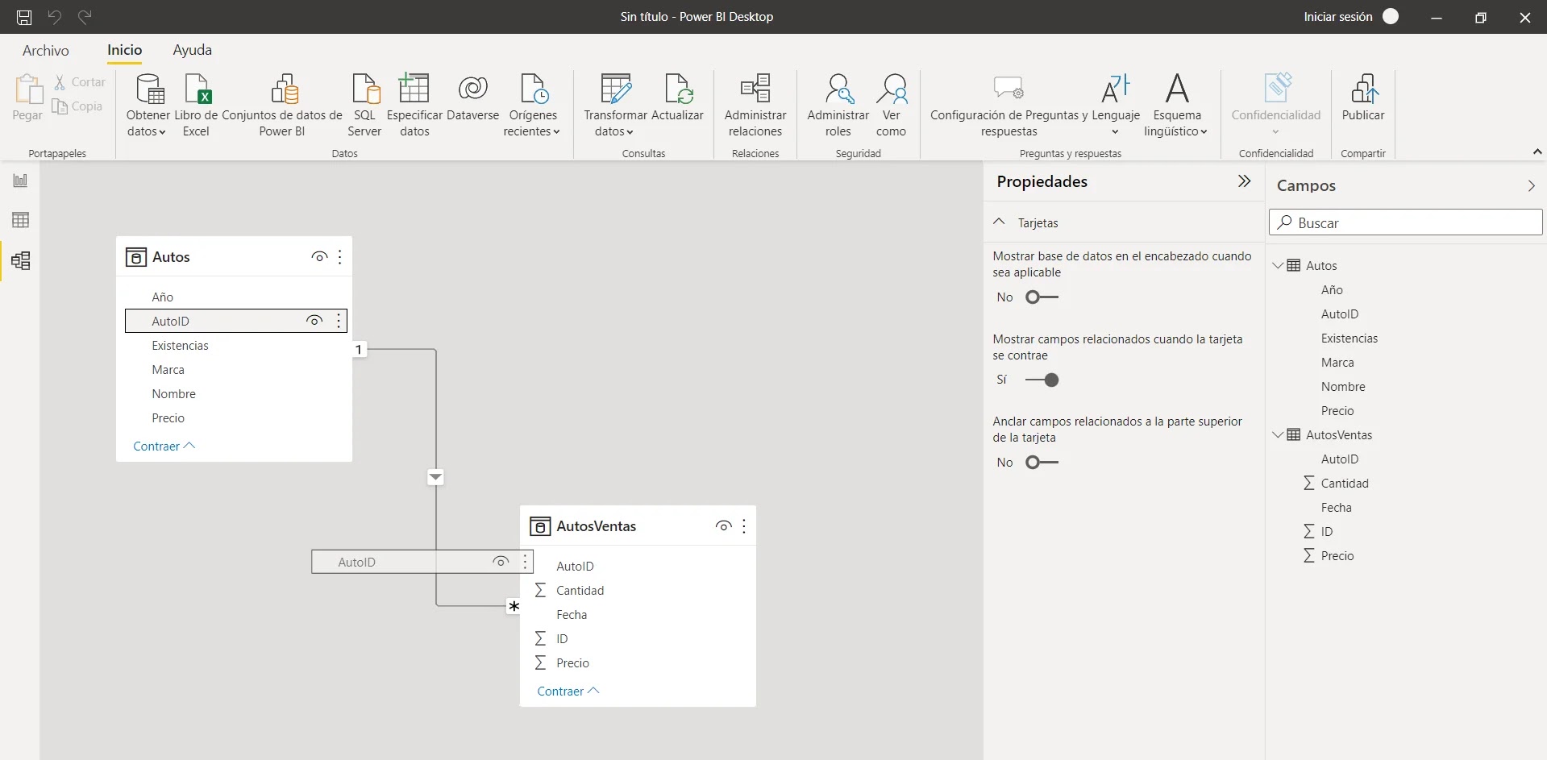This screenshot has width=1547, height=760.
Task: Click Contraer link on Autos card
Action: pyautogui.click(x=164, y=446)
